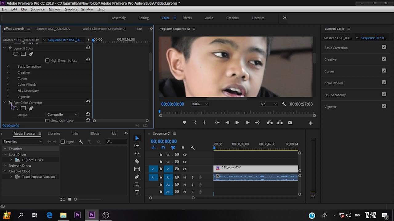Open Program monitor settings wrench
Screen dimensions: 394x221
click(284, 104)
